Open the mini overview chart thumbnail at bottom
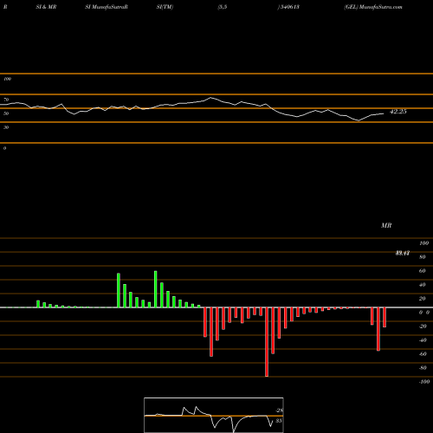Screen dimensions: 433x433 tap(214, 415)
